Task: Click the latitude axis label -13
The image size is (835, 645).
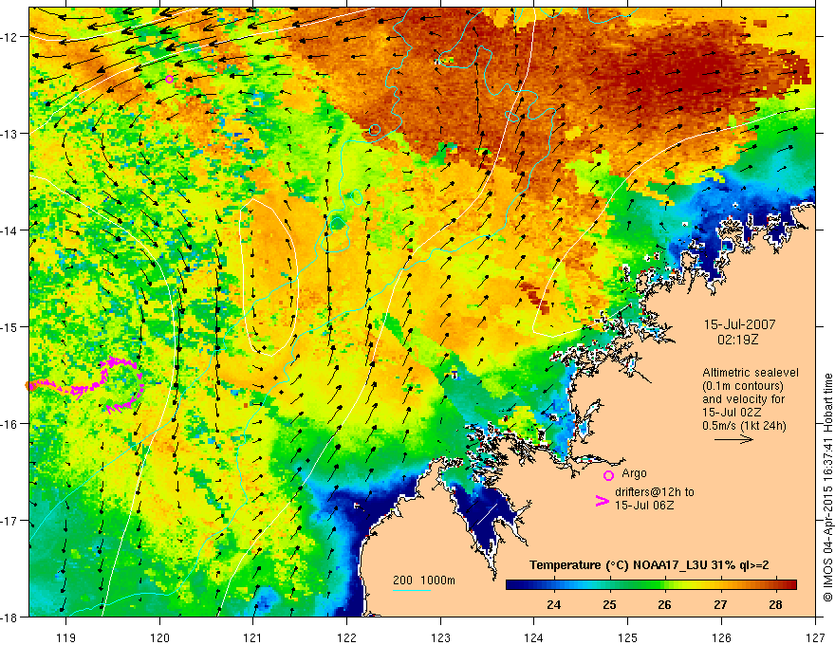Action: coord(10,134)
